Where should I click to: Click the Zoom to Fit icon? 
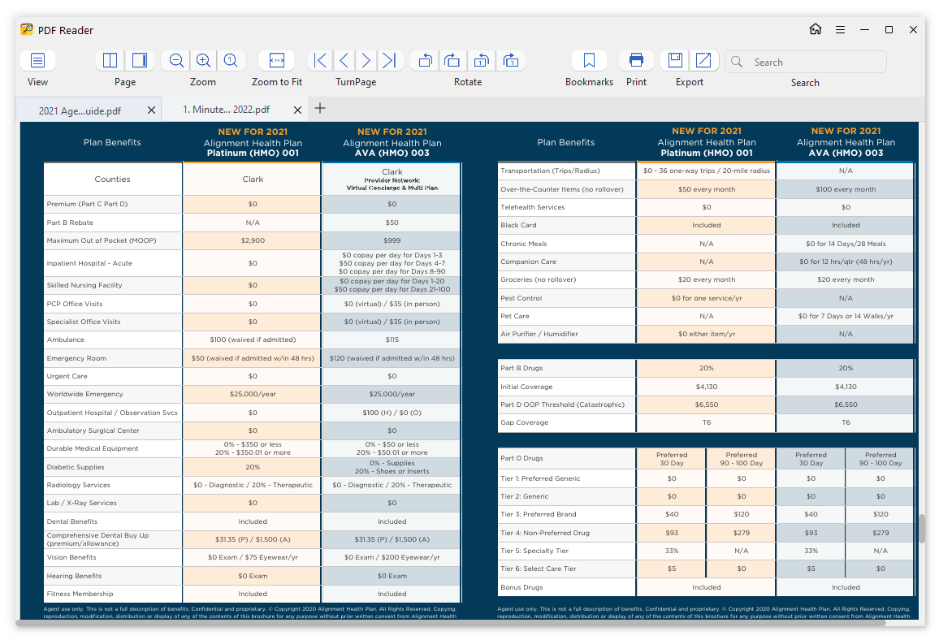pos(277,60)
